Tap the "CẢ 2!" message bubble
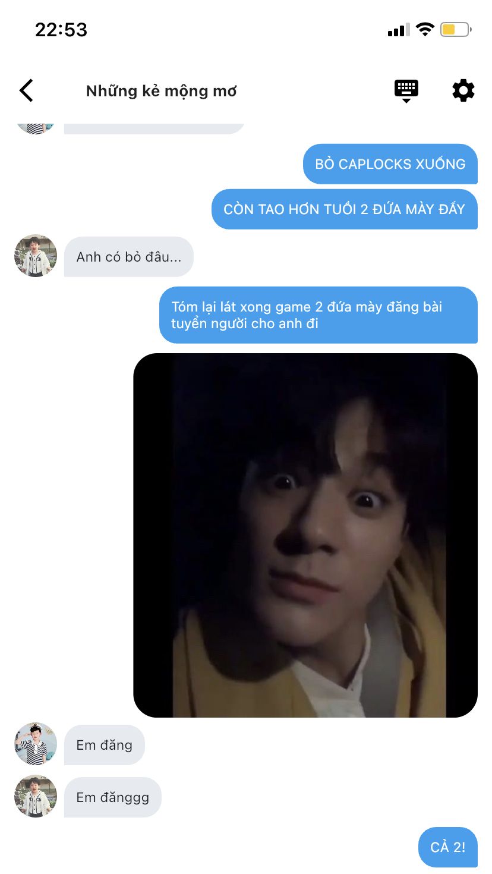Screen dimensions: 492x874 click(448, 847)
